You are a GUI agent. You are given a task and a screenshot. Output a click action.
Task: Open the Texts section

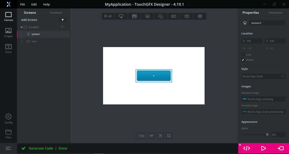coord(8,49)
